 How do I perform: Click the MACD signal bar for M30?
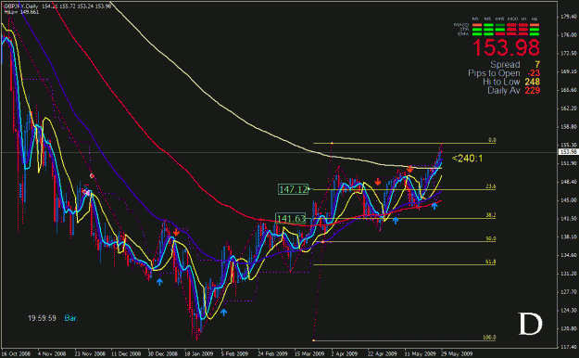(x=511, y=25)
